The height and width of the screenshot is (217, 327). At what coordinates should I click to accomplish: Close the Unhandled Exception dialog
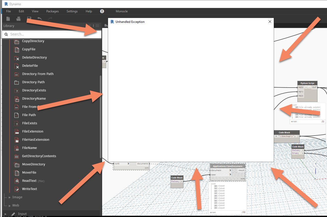pyautogui.click(x=270, y=22)
